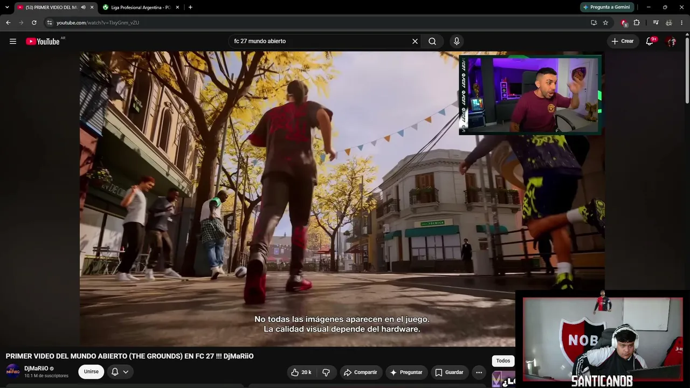690x388 pixels.
Task: Reload the current page
Action: tap(34, 23)
